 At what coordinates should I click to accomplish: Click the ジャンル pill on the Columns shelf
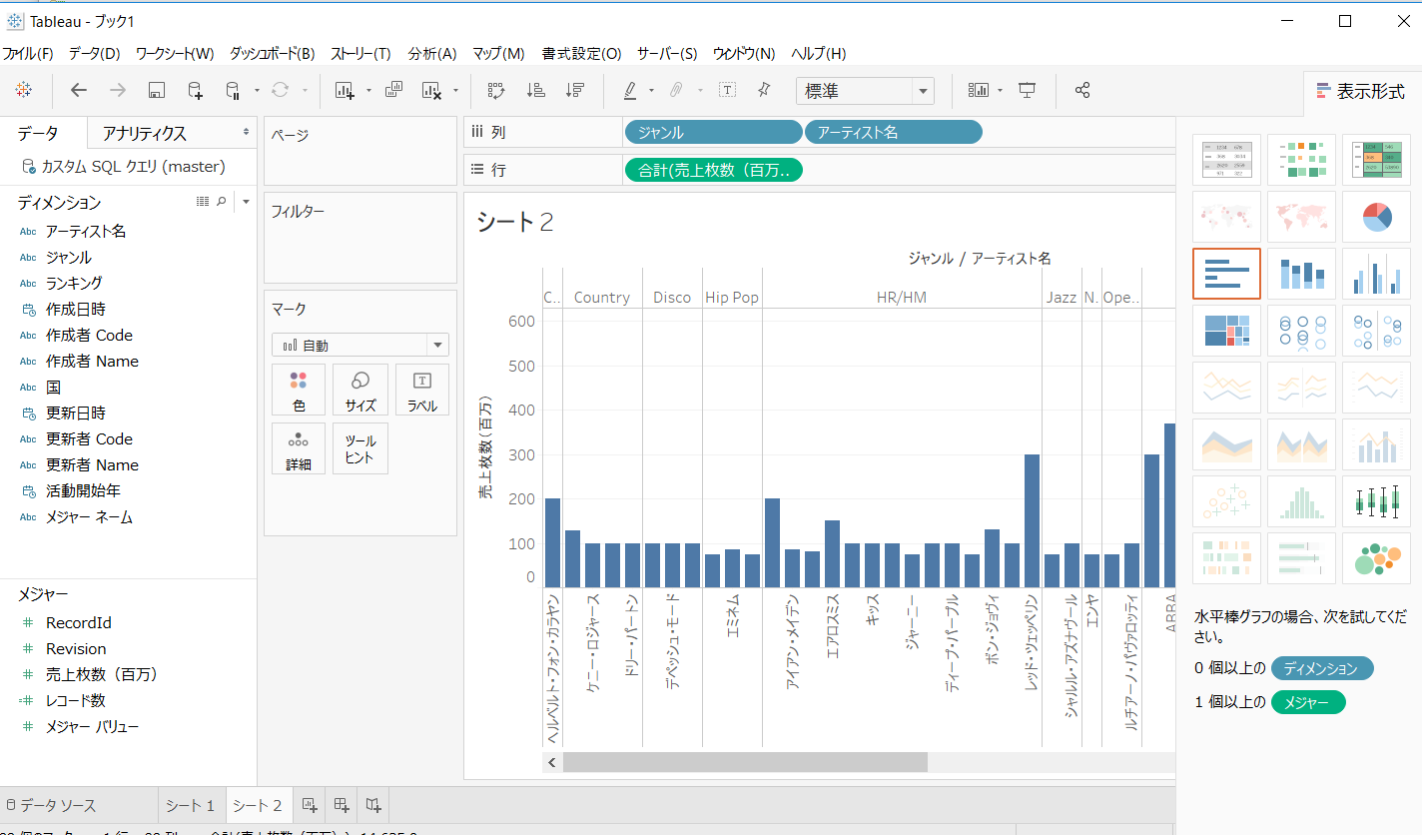712,131
